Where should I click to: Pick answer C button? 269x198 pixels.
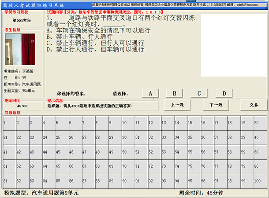point(199,93)
